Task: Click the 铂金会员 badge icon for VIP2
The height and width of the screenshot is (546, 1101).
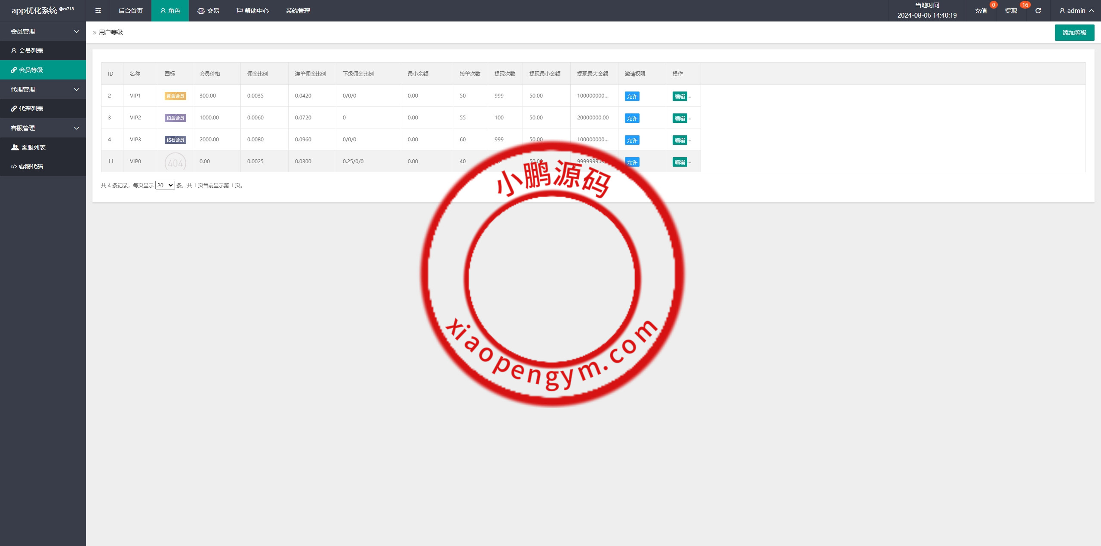Action: pyautogui.click(x=175, y=118)
